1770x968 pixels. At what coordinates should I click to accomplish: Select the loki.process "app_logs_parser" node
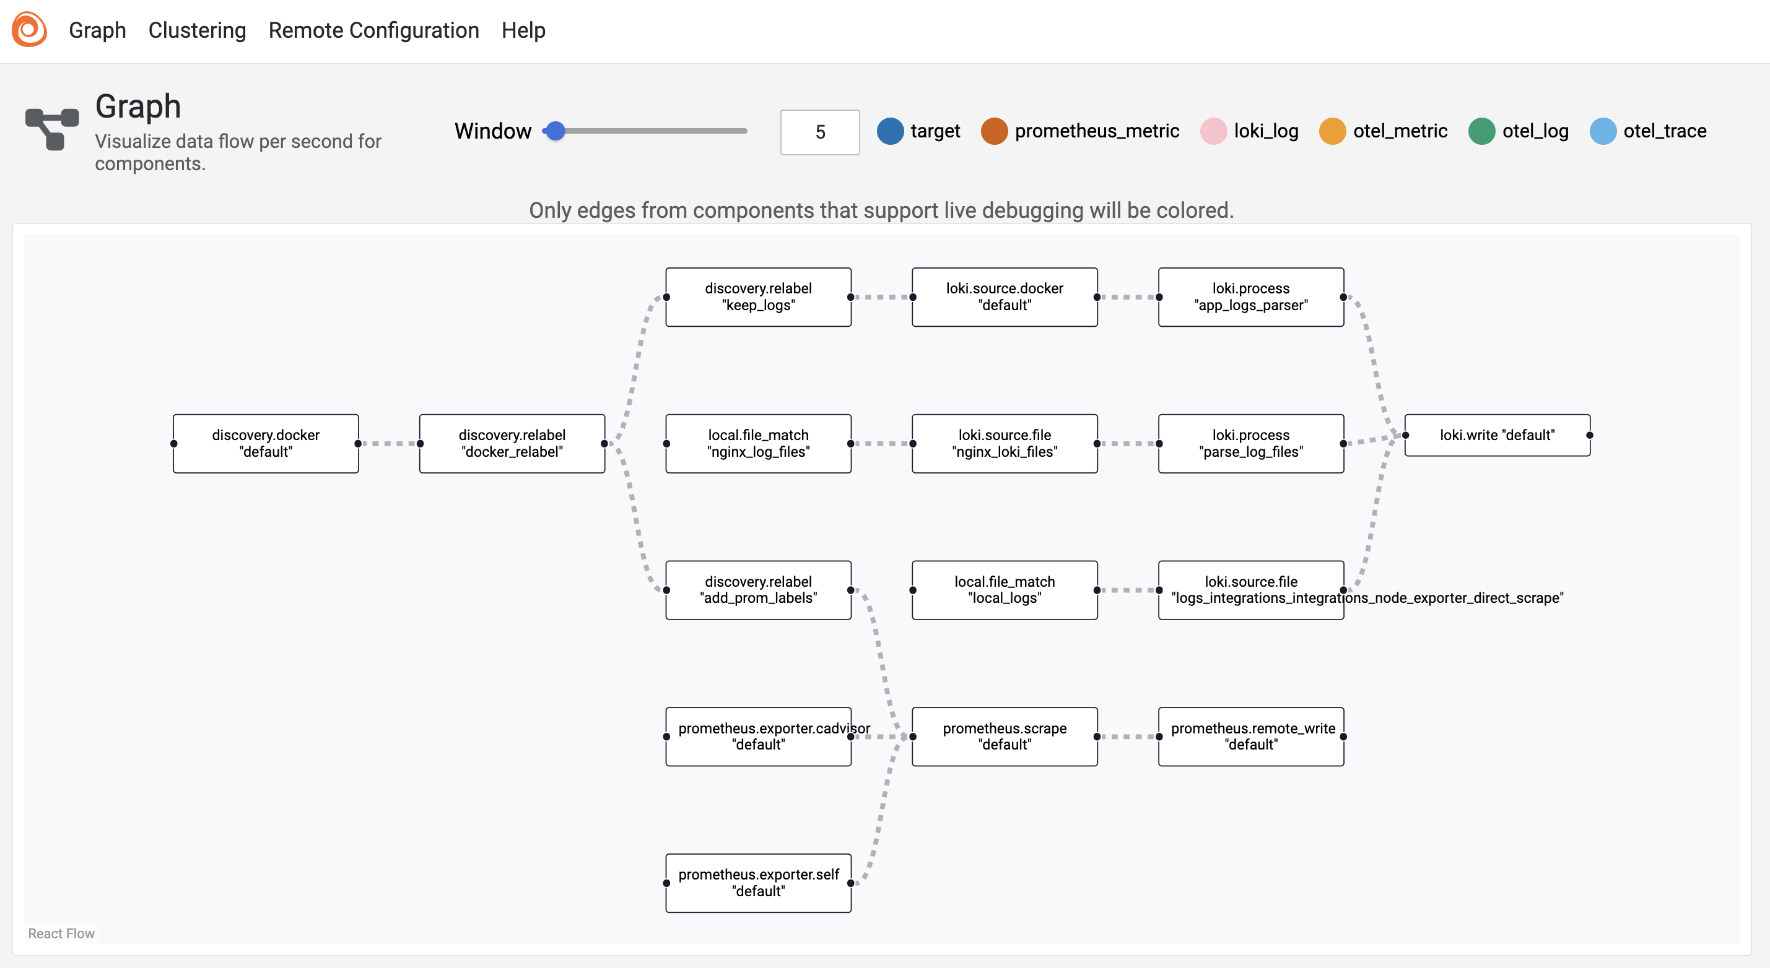1250,296
